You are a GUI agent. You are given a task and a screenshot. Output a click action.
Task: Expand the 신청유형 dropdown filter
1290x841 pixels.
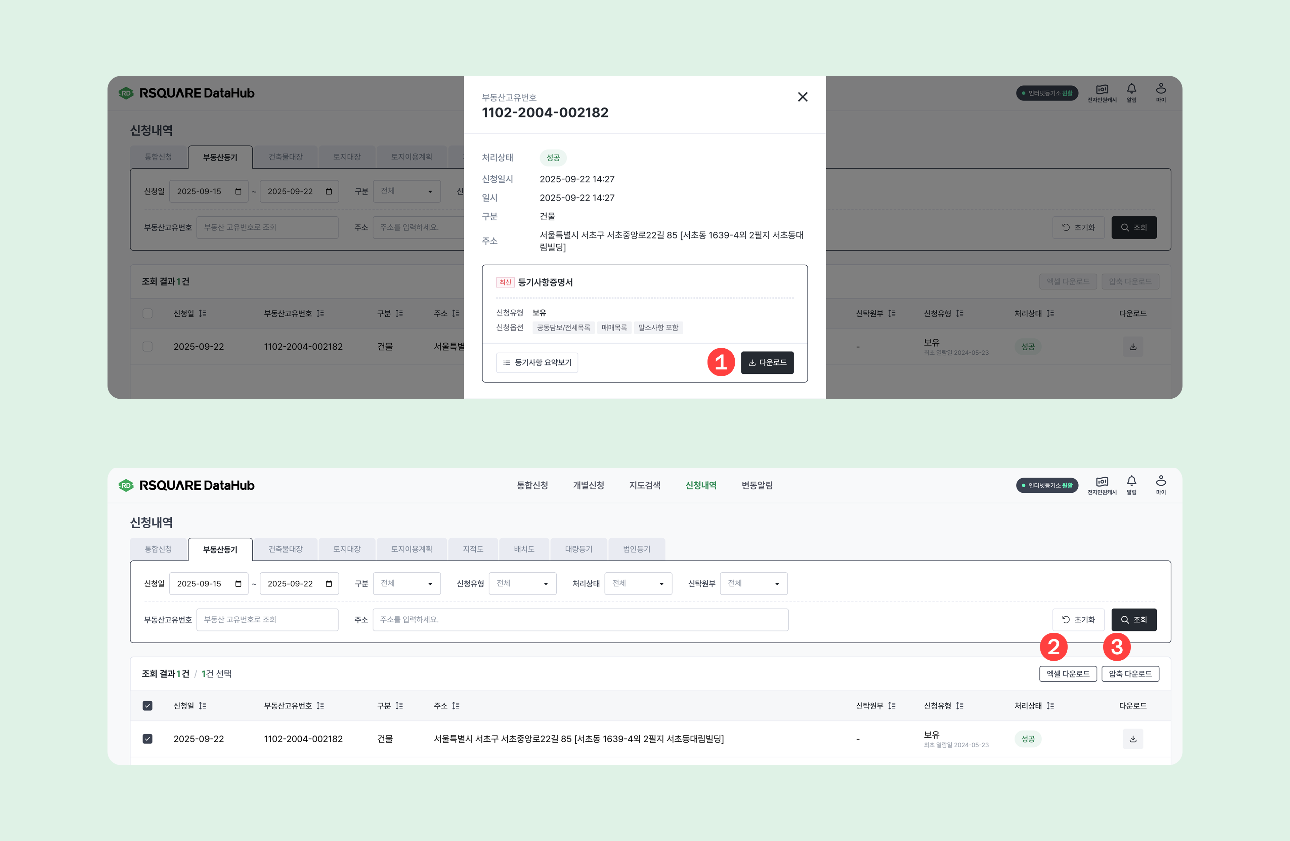click(x=522, y=584)
